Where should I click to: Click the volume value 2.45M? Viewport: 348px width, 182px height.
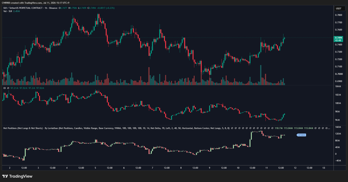pos(16,11)
